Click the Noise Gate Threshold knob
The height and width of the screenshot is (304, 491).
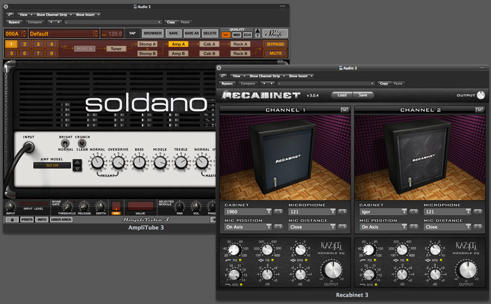click(x=67, y=207)
